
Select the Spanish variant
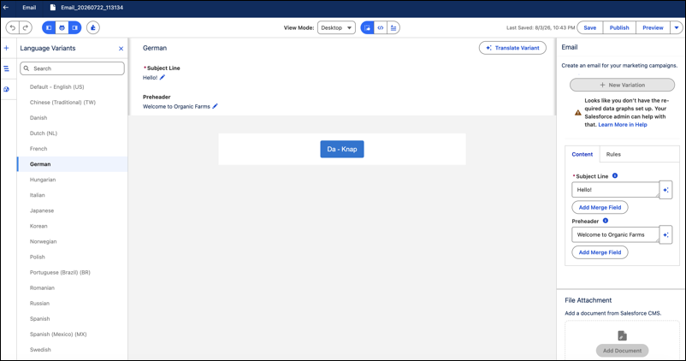(x=72, y=318)
